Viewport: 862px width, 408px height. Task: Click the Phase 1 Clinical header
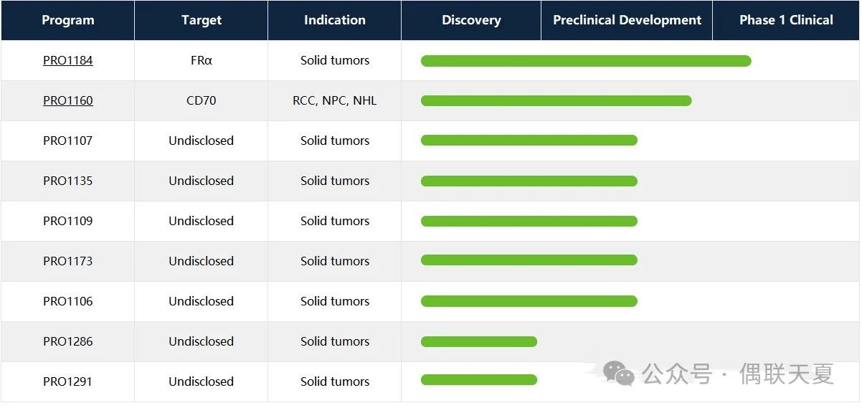click(x=786, y=20)
